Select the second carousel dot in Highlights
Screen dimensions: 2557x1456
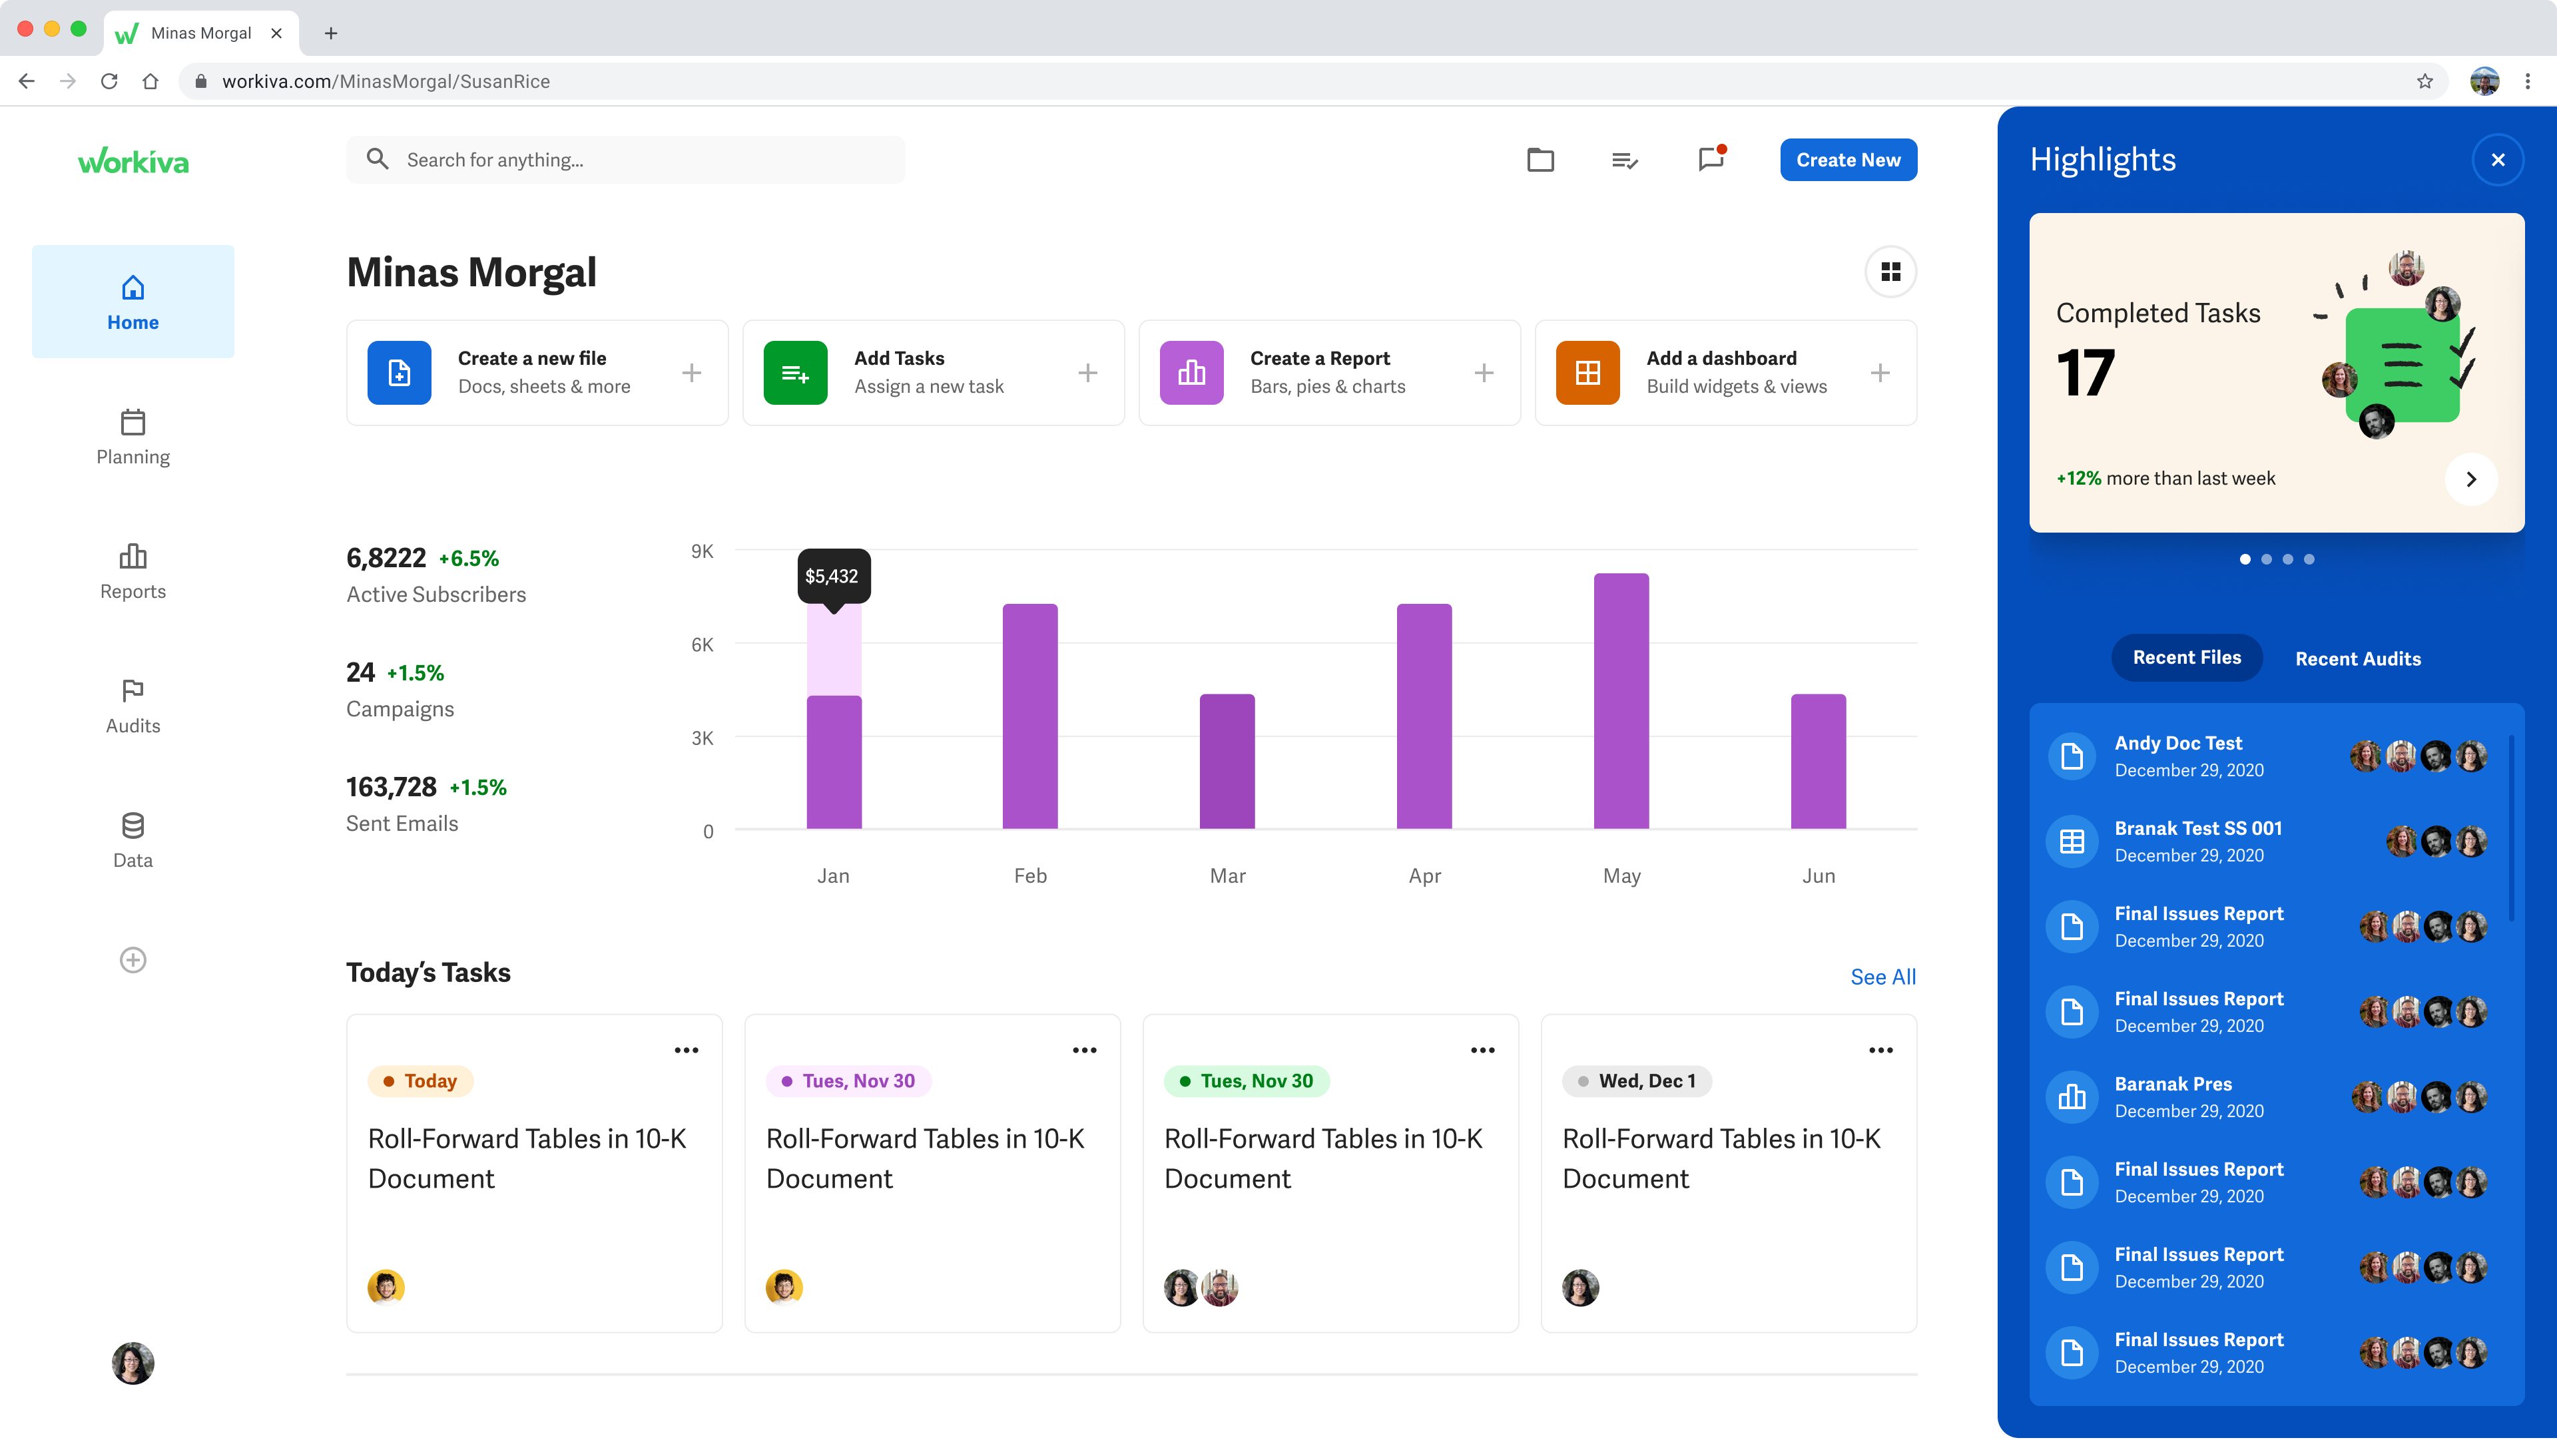[x=2266, y=559]
